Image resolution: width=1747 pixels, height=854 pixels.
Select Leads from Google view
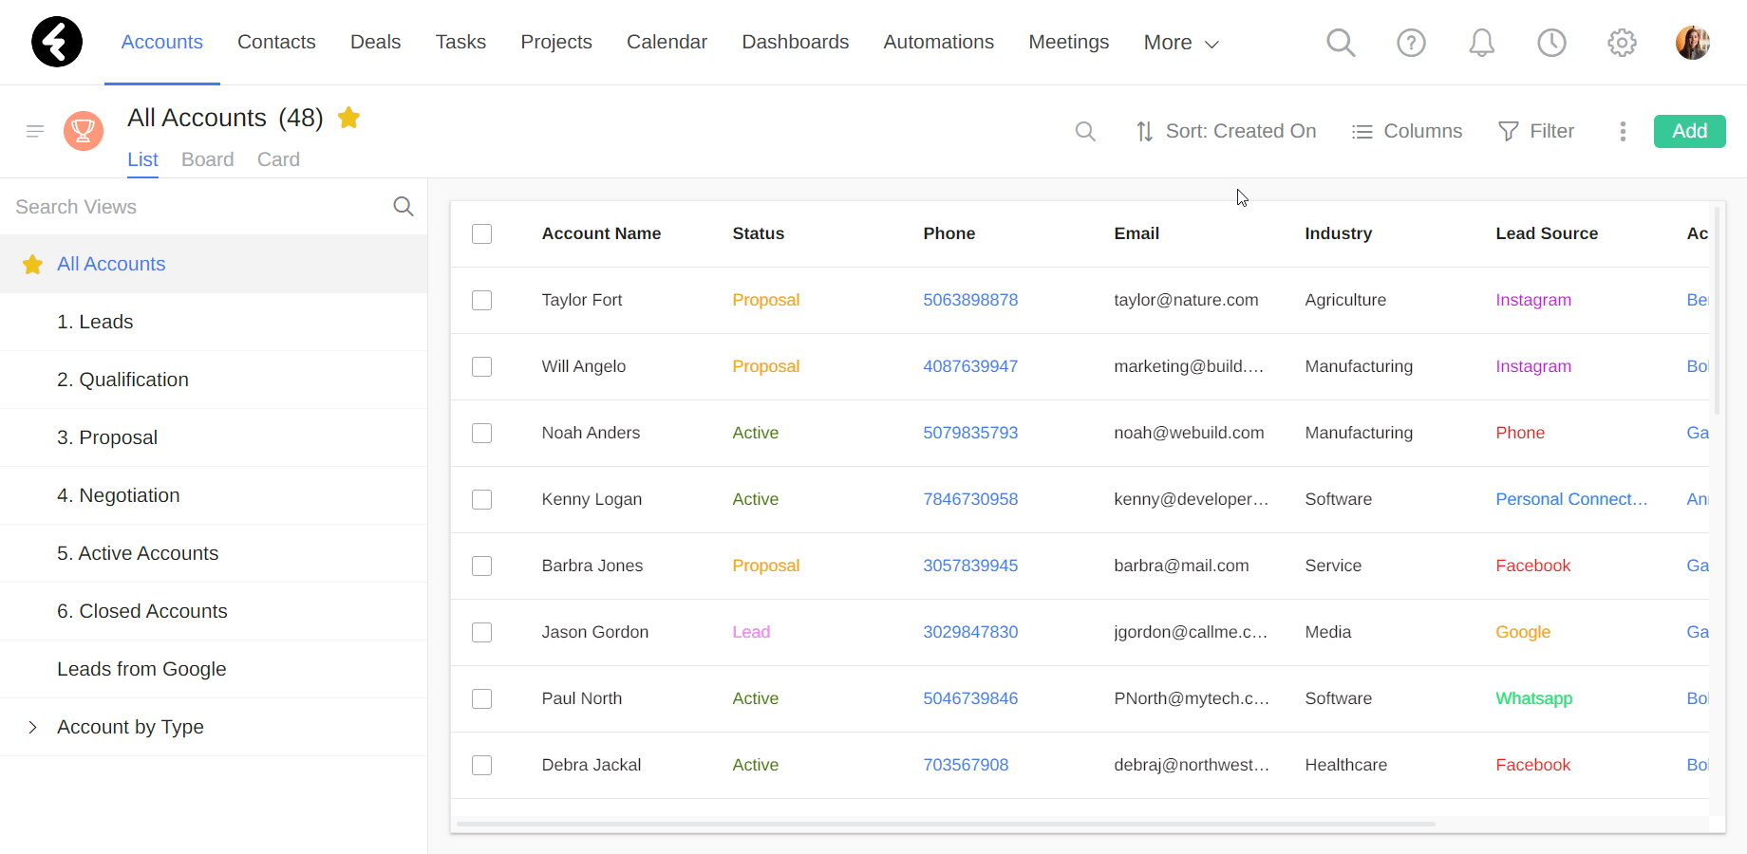tap(214, 669)
